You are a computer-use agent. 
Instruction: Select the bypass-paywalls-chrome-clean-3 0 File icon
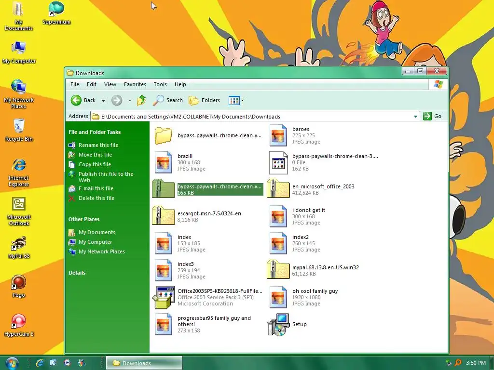tap(278, 163)
